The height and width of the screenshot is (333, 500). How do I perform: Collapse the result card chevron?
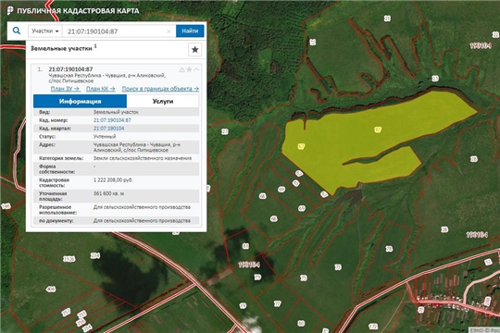[196, 69]
